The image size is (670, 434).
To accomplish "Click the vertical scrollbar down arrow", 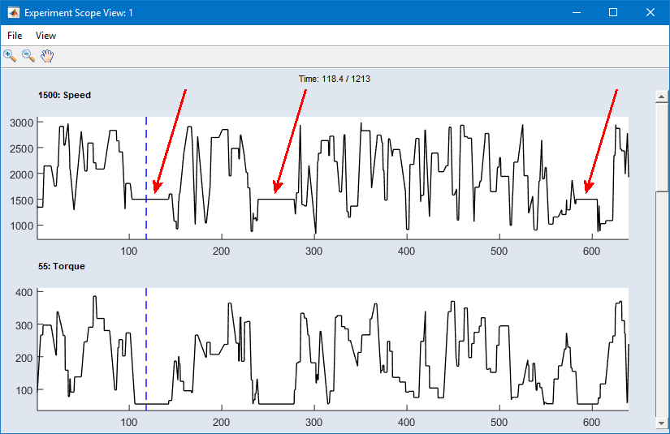I will 661,423.
